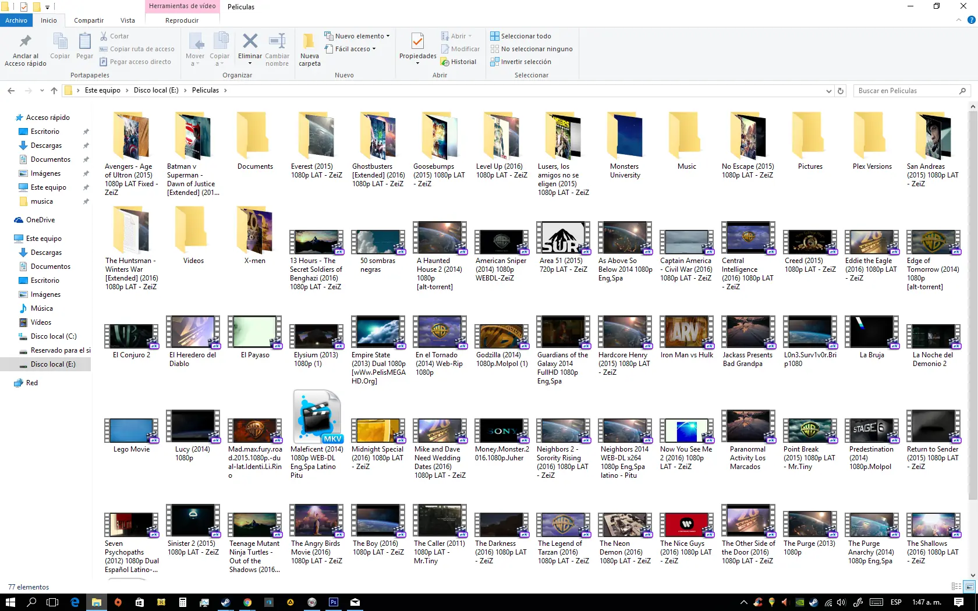Click the Buscar en Peliculas search box
978x611 pixels.
(911, 91)
